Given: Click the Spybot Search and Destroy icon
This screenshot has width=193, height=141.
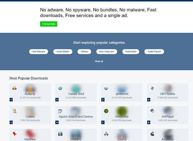Looking at the screenshot, I should tap(60, 111).
